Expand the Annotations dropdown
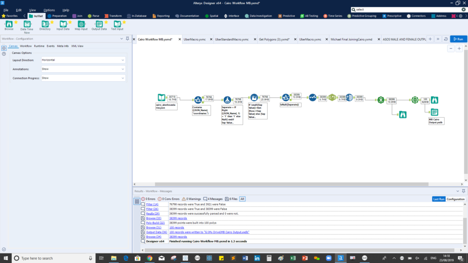 click(x=83, y=69)
